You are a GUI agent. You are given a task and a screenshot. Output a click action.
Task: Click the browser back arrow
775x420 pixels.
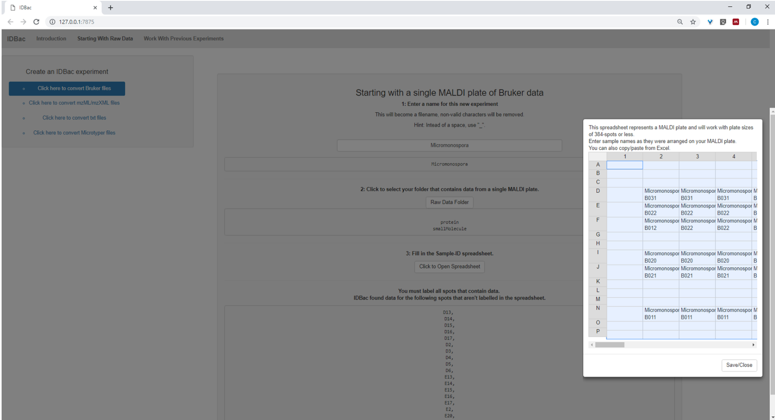tap(10, 22)
